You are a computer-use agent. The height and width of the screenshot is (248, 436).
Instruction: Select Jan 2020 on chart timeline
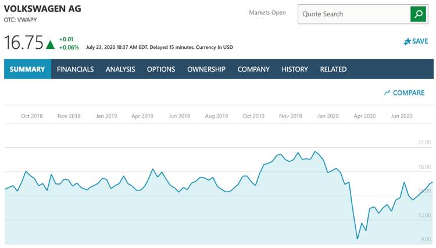click(x=328, y=116)
